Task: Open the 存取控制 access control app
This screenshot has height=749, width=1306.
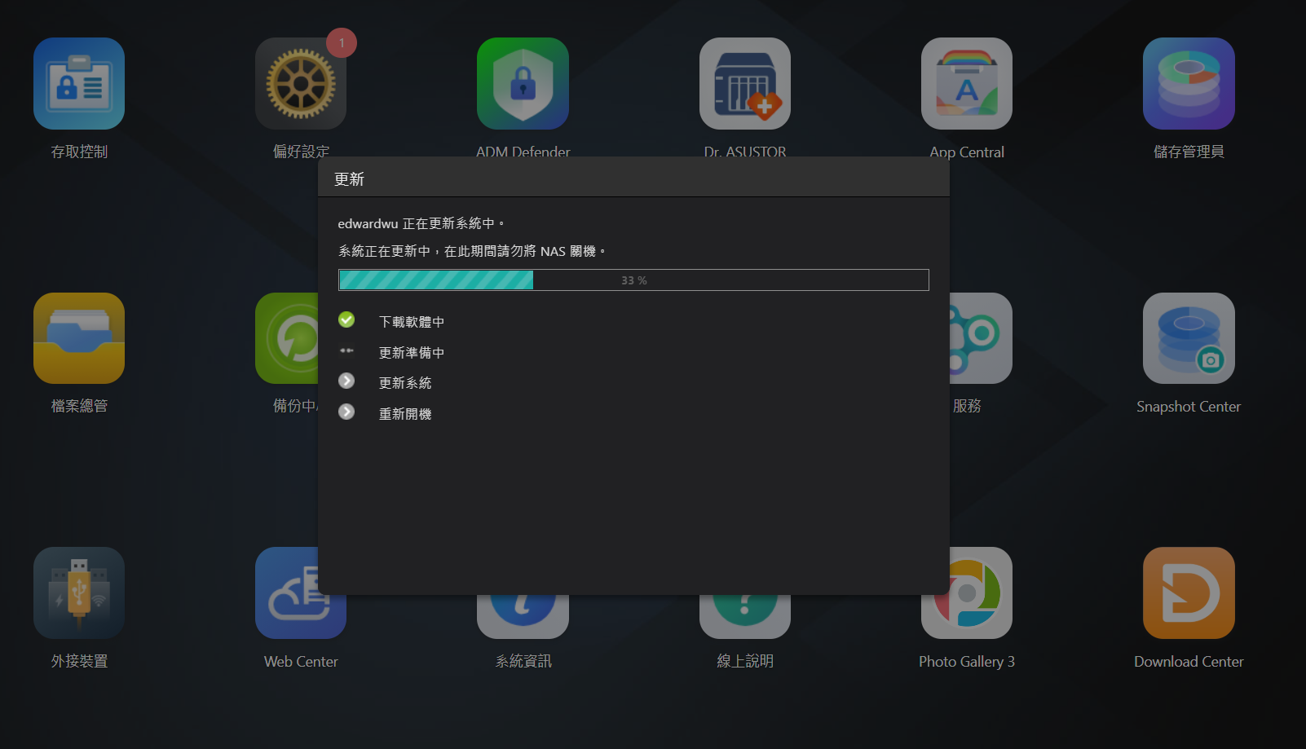Action: (x=79, y=84)
